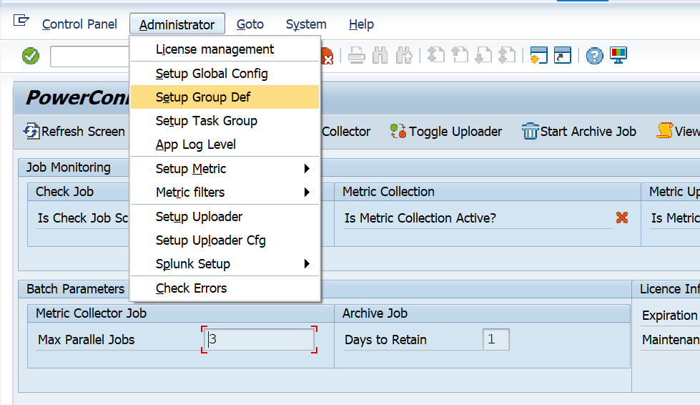Click the Max Parallel Jobs input field
This screenshot has width=700, height=405.
click(260, 339)
